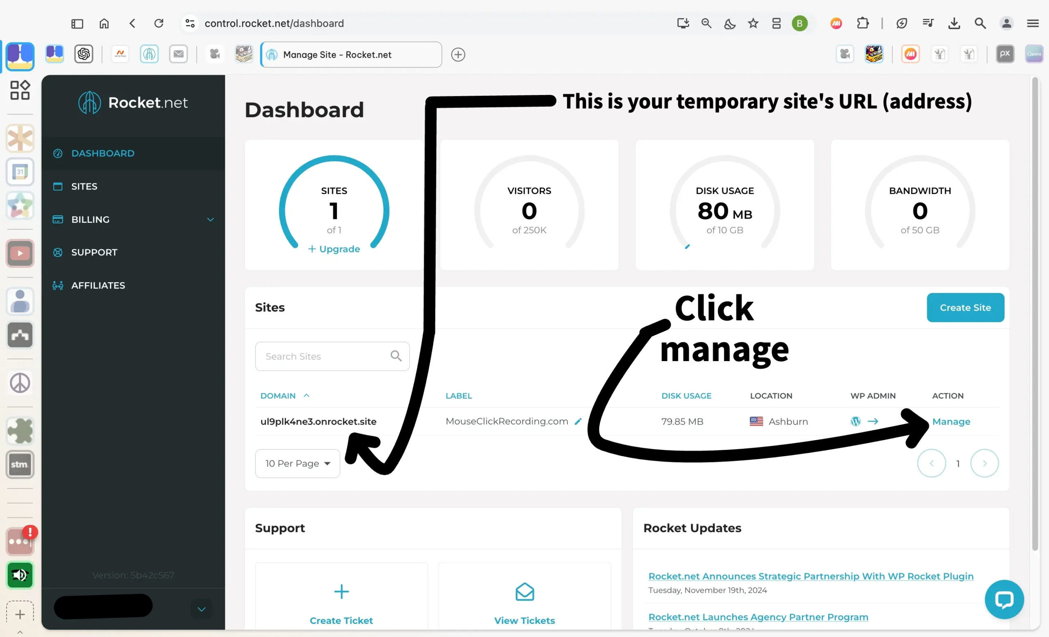The width and height of the screenshot is (1049, 637).
Task: Click the browser reload icon
Action: click(159, 23)
